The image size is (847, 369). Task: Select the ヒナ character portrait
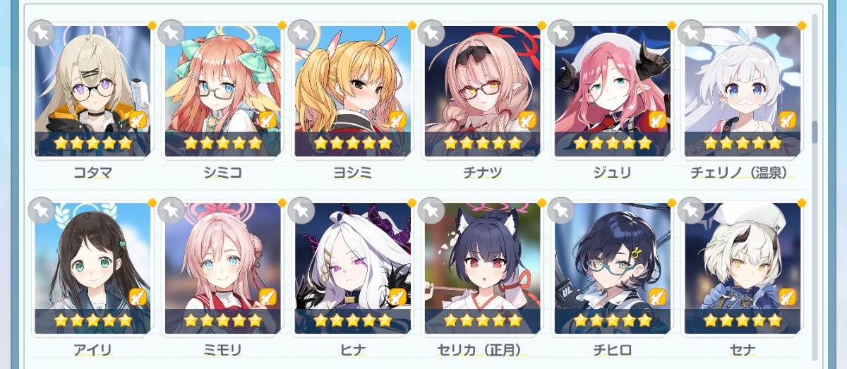[352, 268]
